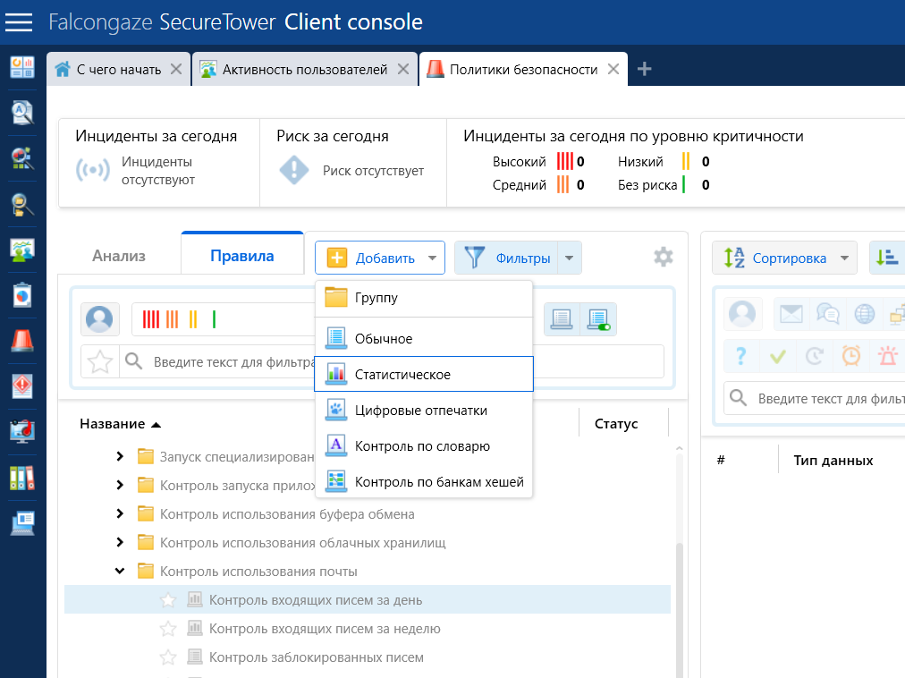Sort by Название column header

point(120,424)
